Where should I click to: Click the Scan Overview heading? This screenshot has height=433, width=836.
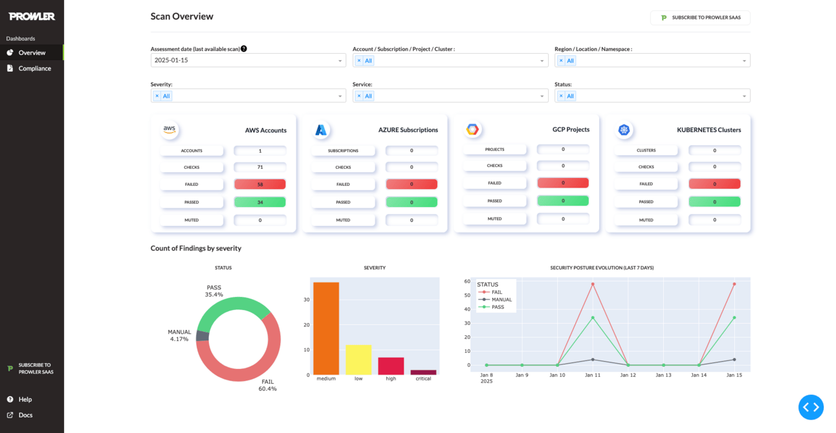point(182,16)
